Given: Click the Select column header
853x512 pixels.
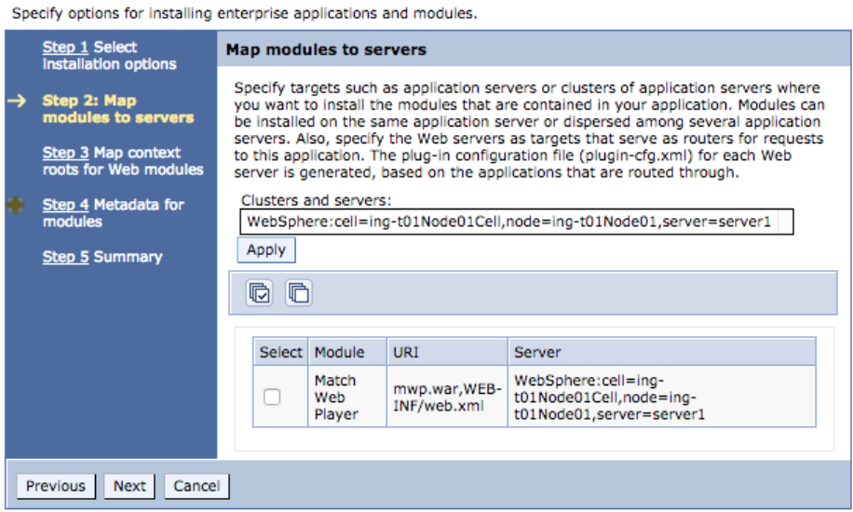Looking at the screenshot, I should [280, 352].
